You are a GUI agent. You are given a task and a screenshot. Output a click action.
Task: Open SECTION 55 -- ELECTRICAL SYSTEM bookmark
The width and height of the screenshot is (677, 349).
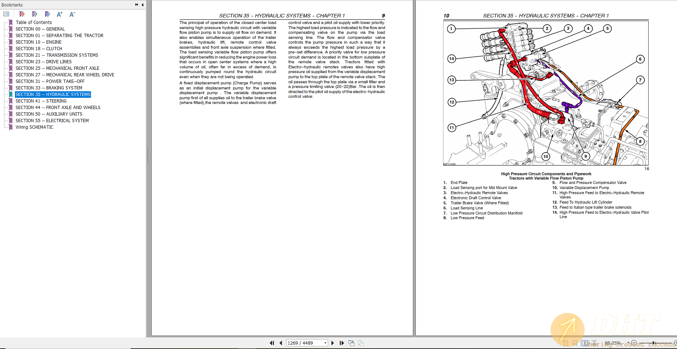click(x=52, y=121)
